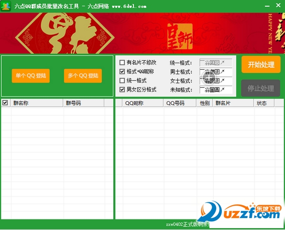Close the application window

[278, 5]
